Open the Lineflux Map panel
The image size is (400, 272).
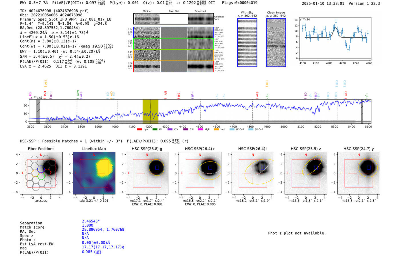pos(94,173)
